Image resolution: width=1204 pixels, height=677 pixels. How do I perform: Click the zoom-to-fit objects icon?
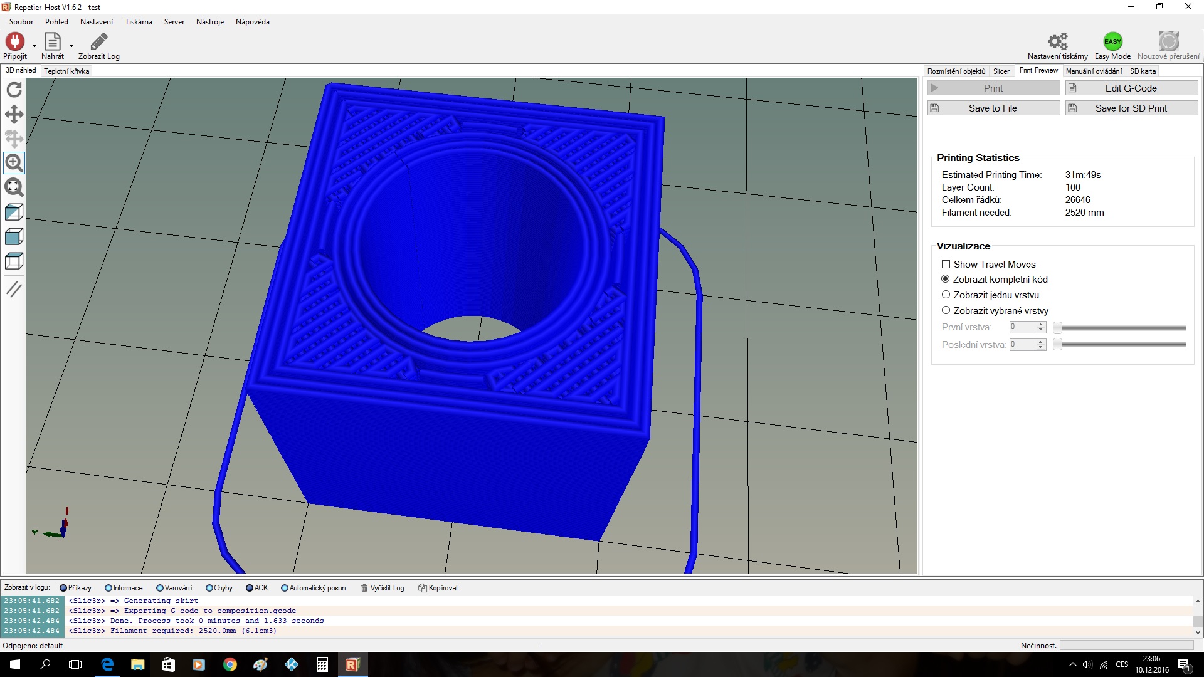pos(14,187)
